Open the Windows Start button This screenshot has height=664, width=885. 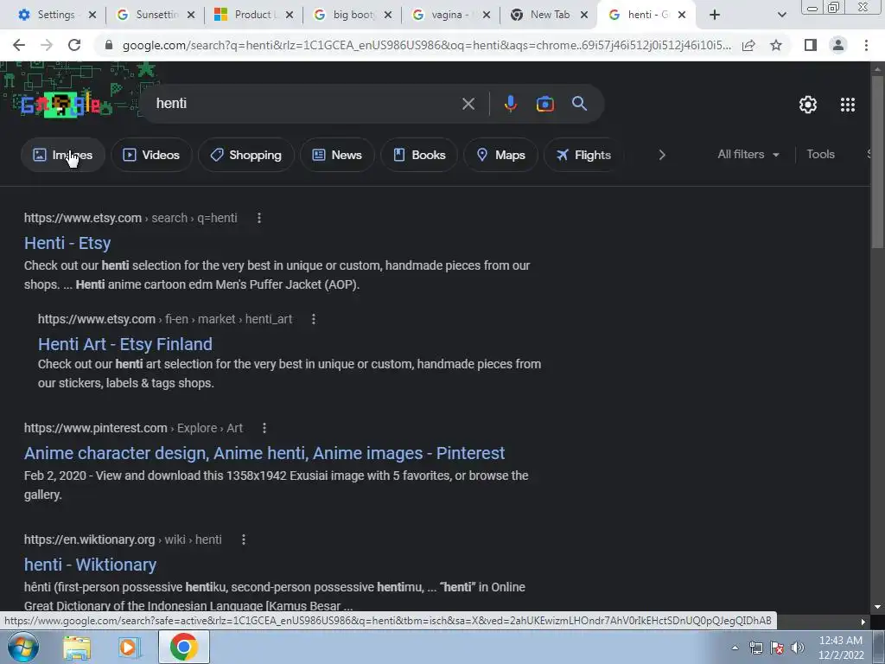(x=23, y=647)
